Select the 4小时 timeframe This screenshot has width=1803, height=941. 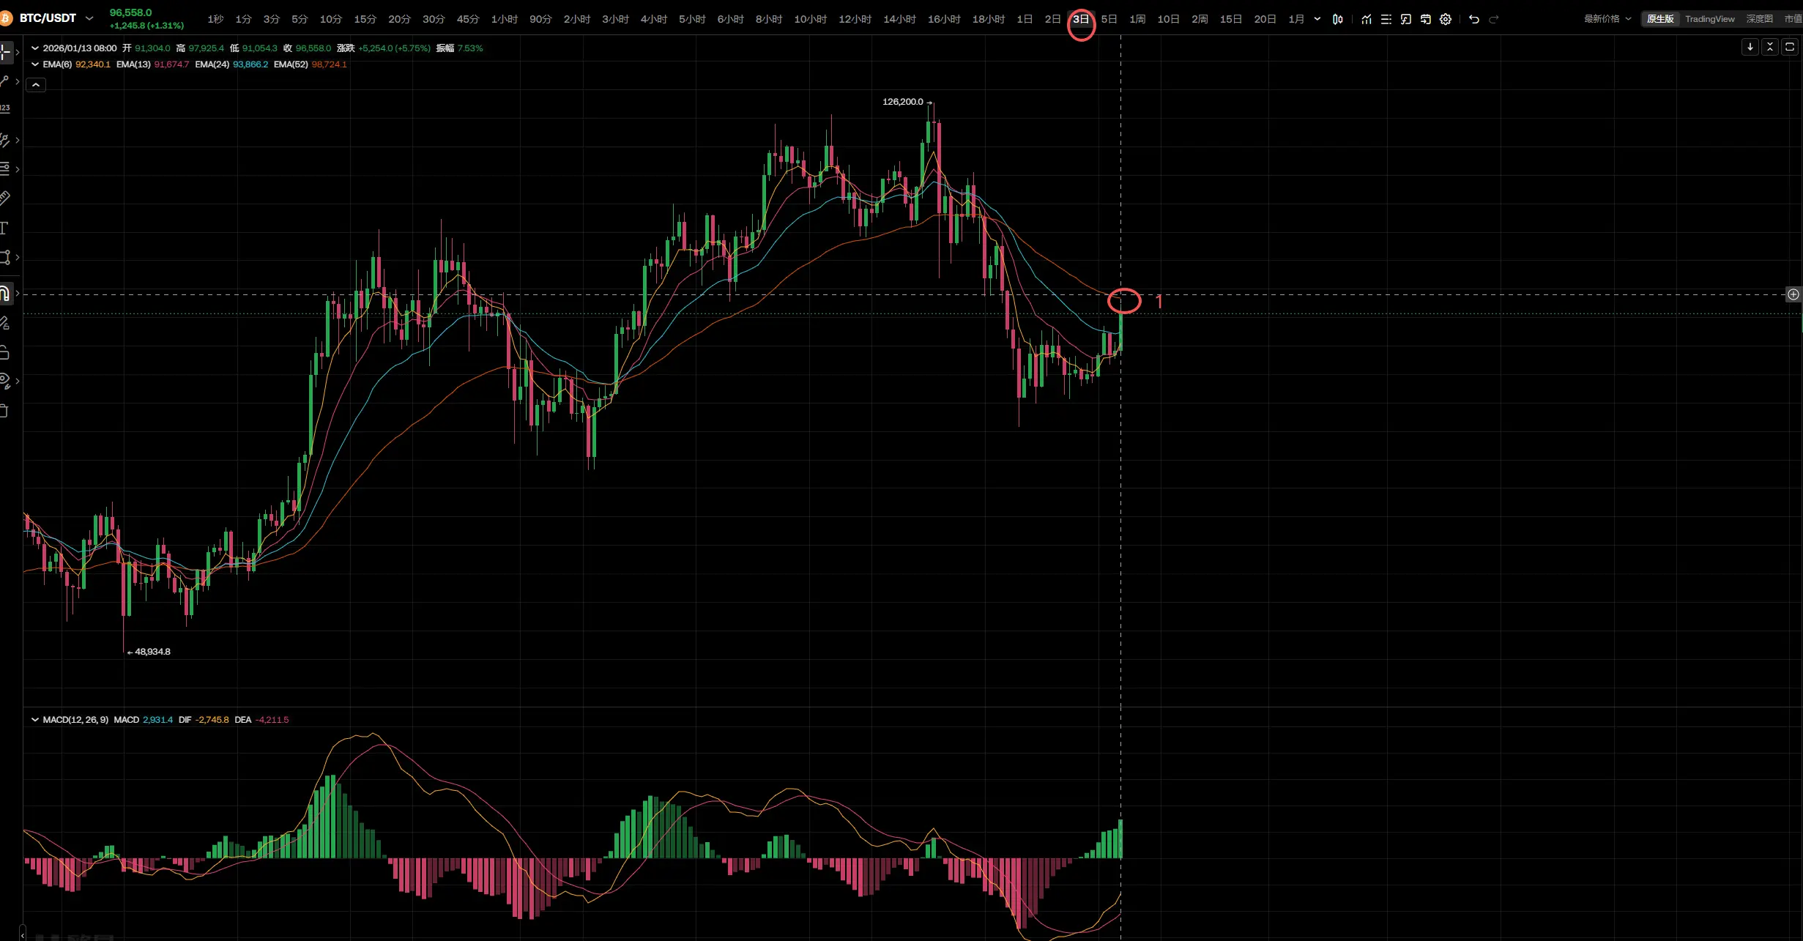pos(653,19)
